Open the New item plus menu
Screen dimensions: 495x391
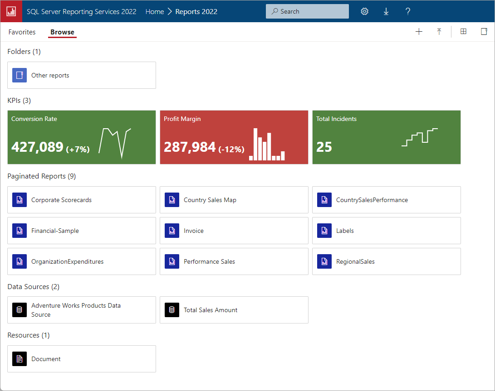click(419, 31)
